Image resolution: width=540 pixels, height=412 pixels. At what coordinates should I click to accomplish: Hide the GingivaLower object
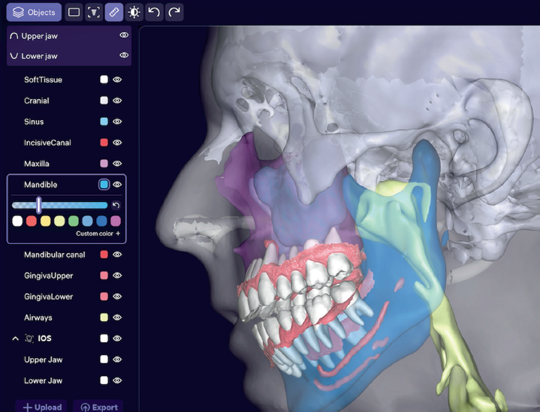point(117,296)
